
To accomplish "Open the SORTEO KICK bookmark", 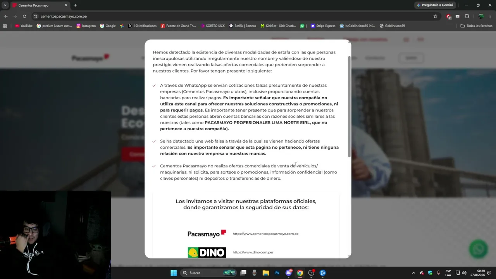I will tap(213, 26).
